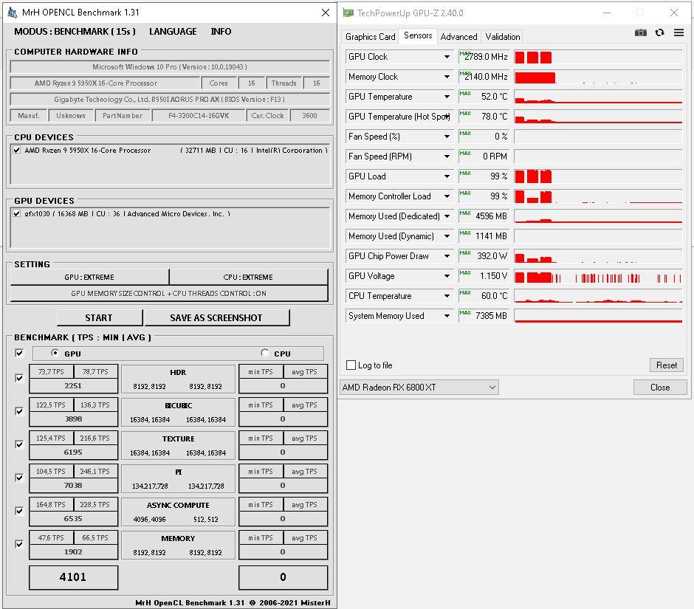
Task: Click SAVE AS SCREENSHOT button
Action: [x=216, y=317]
